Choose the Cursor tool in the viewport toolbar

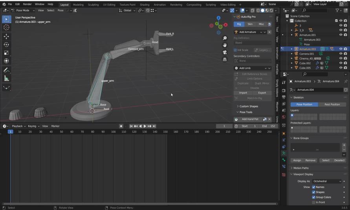point(6,27)
